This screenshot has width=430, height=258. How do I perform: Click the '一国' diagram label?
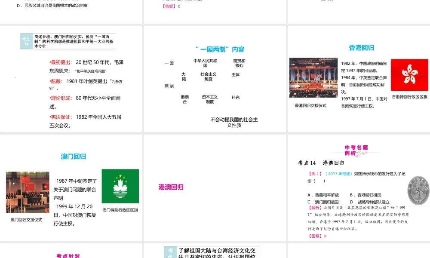[x=169, y=63]
